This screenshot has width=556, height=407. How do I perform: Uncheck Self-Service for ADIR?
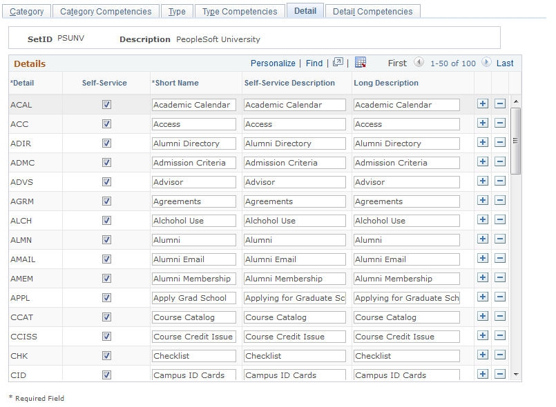107,143
